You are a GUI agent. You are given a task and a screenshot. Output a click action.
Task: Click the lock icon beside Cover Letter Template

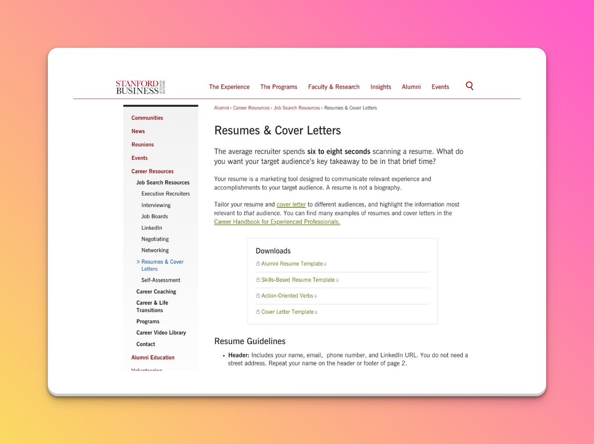pyautogui.click(x=258, y=311)
